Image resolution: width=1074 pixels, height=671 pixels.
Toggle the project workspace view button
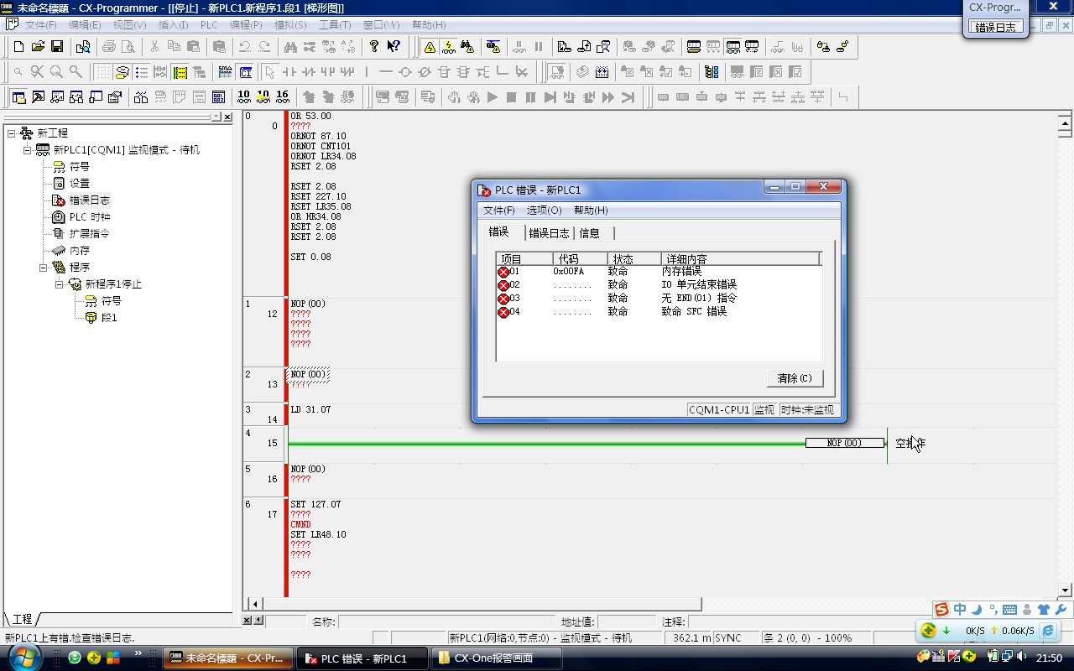[x=18, y=97]
